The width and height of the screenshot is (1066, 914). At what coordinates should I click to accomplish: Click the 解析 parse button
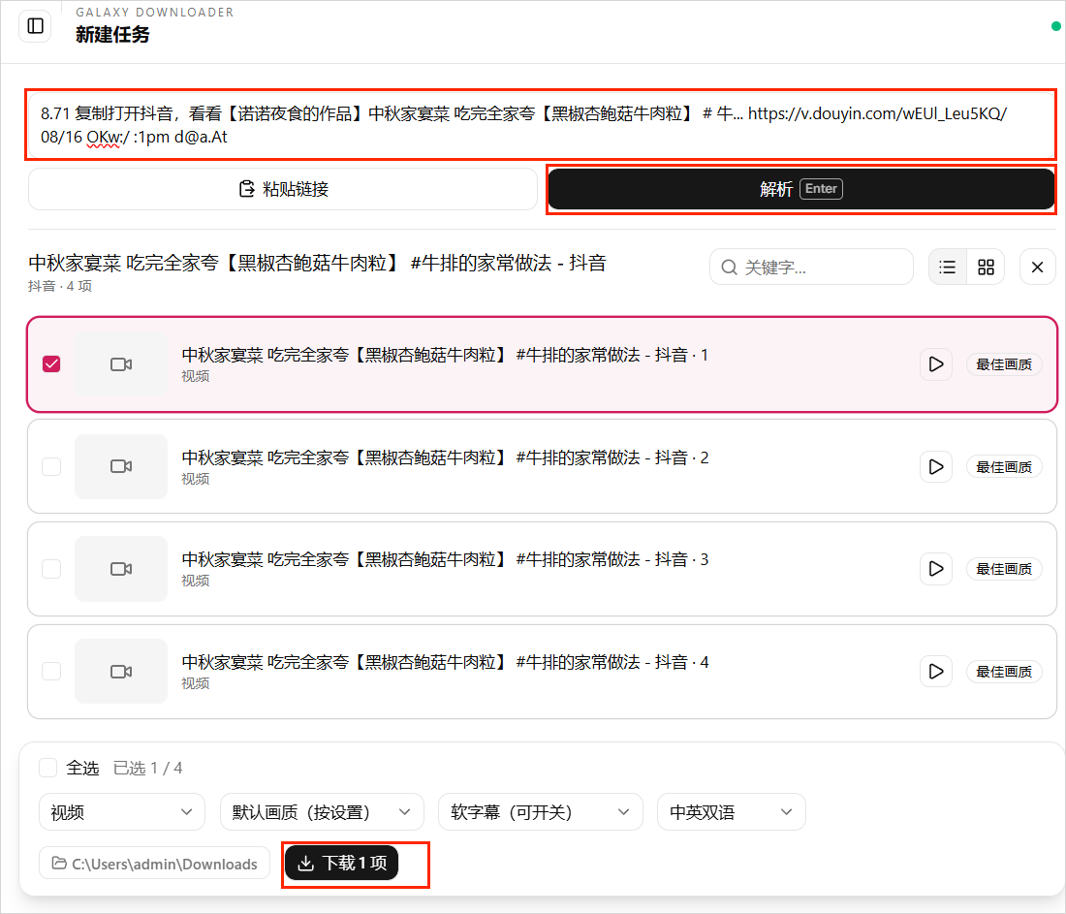point(800,189)
